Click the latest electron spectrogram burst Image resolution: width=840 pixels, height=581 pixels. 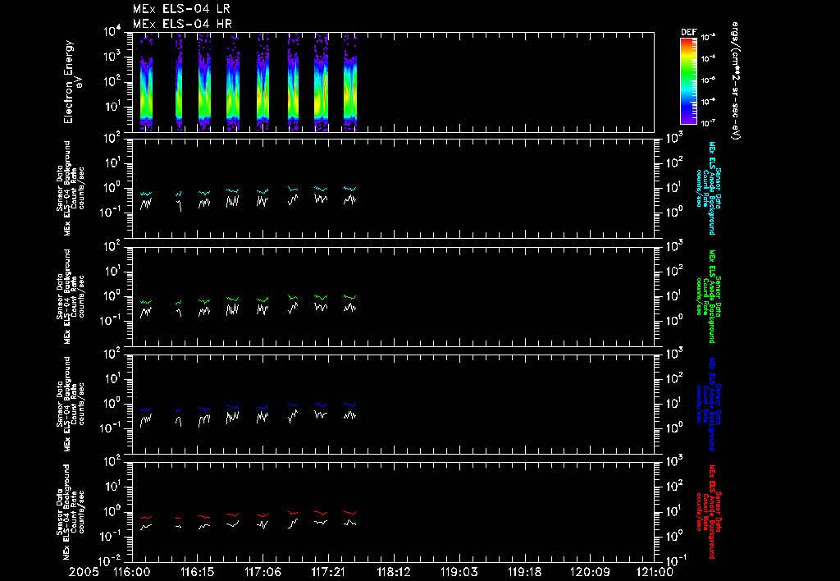point(349,82)
